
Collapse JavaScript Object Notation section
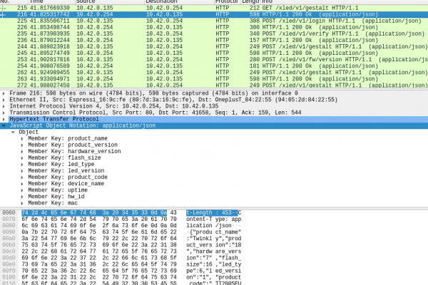4,125
